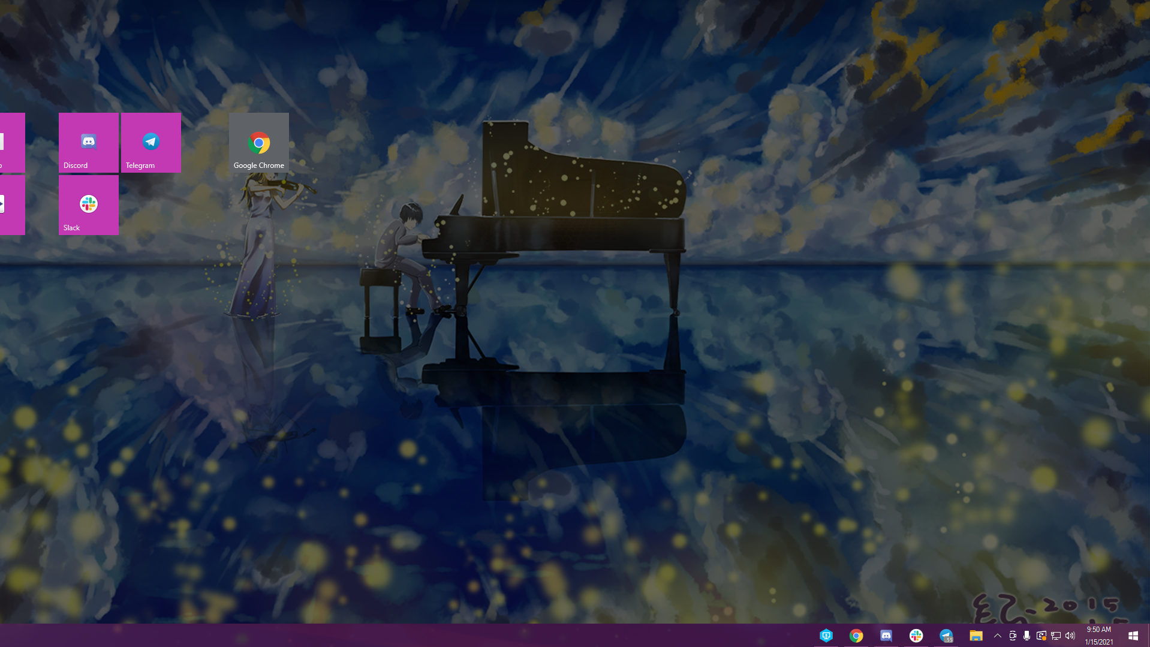
Task: Open Slack from the taskbar
Action: point(916,636)
